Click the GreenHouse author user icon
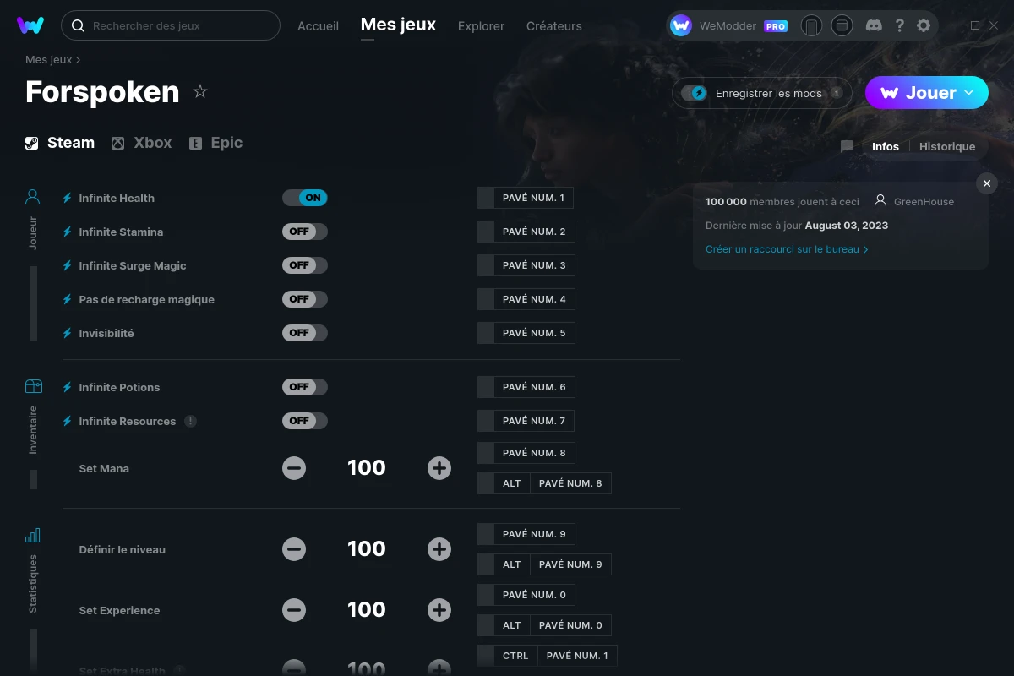The image size is (1014, 676). coord(880,201)
